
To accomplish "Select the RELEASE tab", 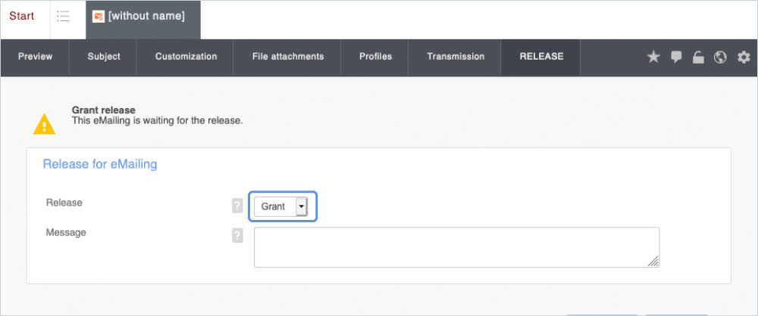I will [541, 57].
